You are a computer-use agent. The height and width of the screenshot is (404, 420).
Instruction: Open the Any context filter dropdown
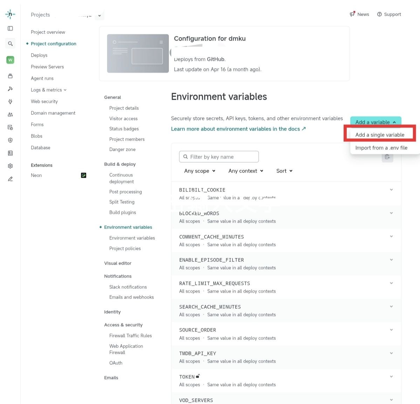click(x=246, y=171)
